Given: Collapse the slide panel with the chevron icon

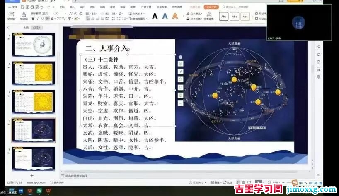Looking at the screenshot, I should point(8,27).
